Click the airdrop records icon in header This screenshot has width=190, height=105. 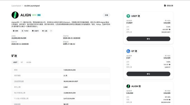coord(165,6)
